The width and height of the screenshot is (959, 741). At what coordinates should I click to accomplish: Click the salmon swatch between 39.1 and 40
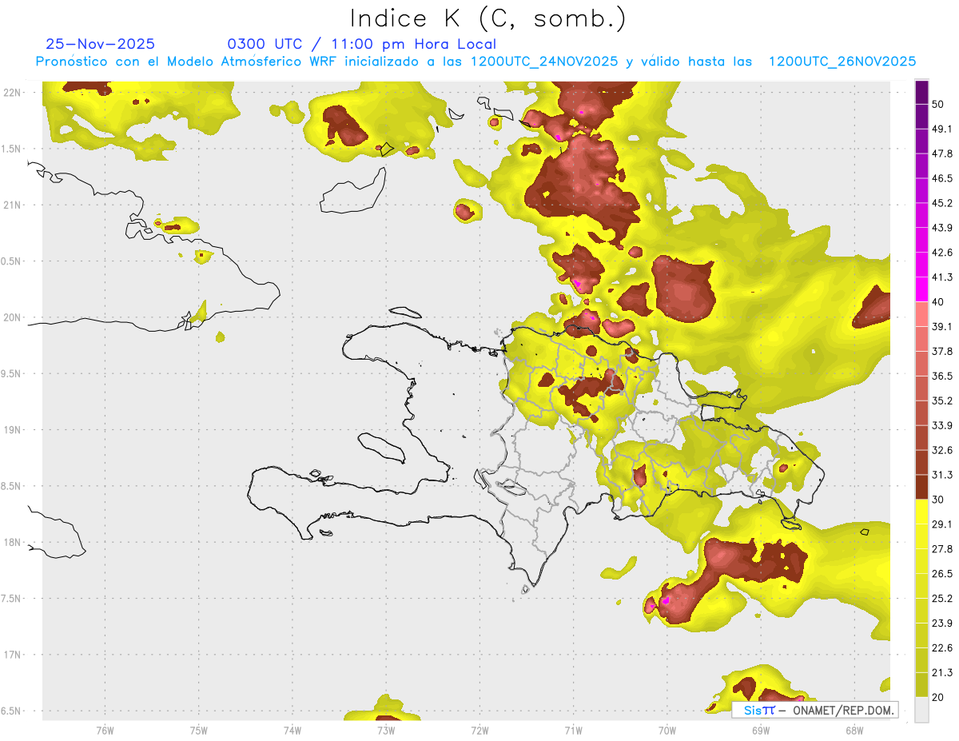pyautogui.click(x=922, y=314)
